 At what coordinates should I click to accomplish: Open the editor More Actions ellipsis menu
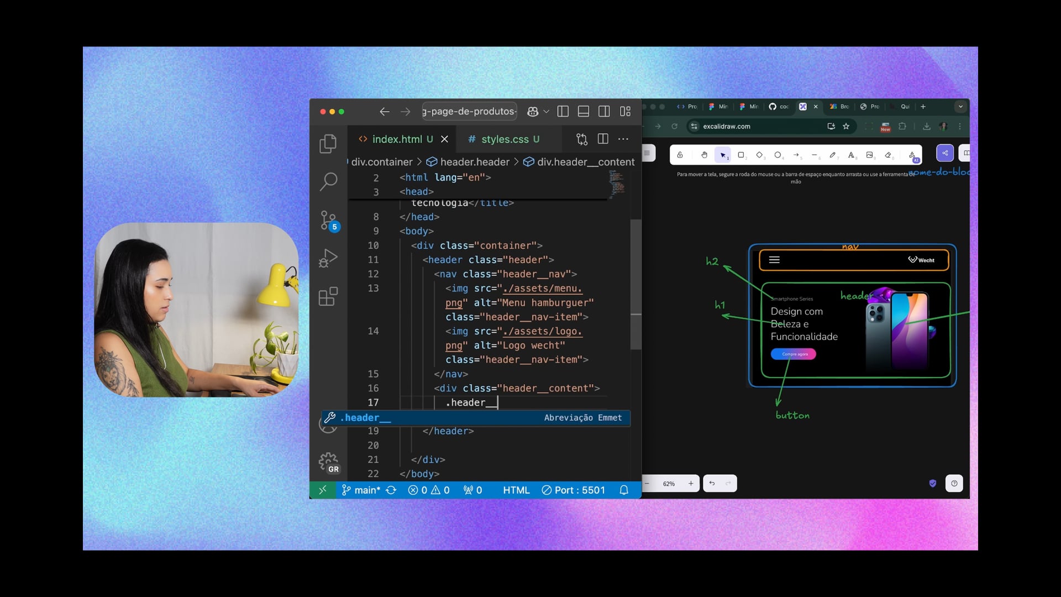pyautogui.click(x=623, y=139)
